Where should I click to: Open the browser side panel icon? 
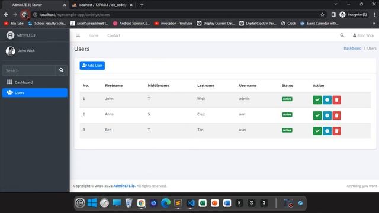point(333,15)
